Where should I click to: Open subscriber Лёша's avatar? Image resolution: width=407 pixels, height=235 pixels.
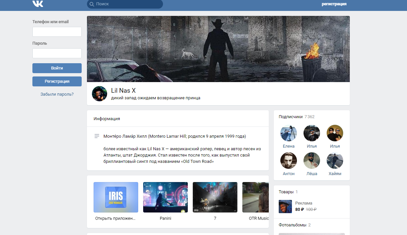click(x=312, y=161)
